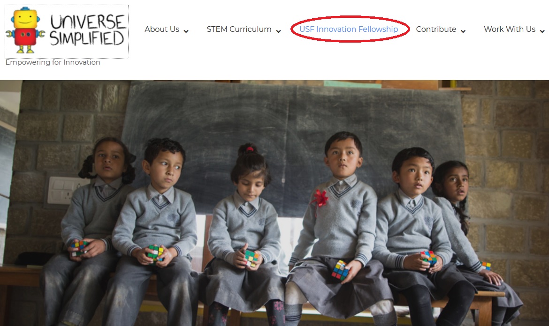This screenshot has width=549, height=326.
Task: Click the classroom hero banner image
Action: click(274, 203)
